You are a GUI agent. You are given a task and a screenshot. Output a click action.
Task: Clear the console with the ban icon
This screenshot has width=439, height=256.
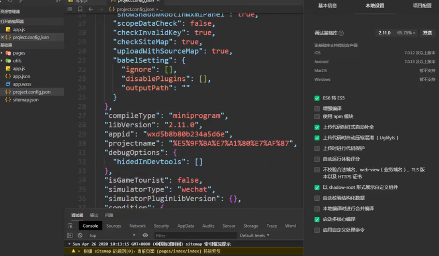tap(80, 235)
